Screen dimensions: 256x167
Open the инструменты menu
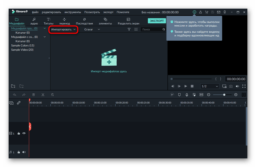(x=72, y=12)
